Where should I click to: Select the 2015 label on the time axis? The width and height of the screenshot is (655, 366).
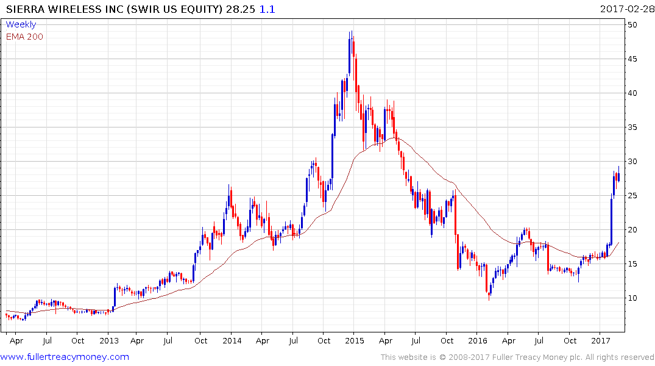click(355, 340)
